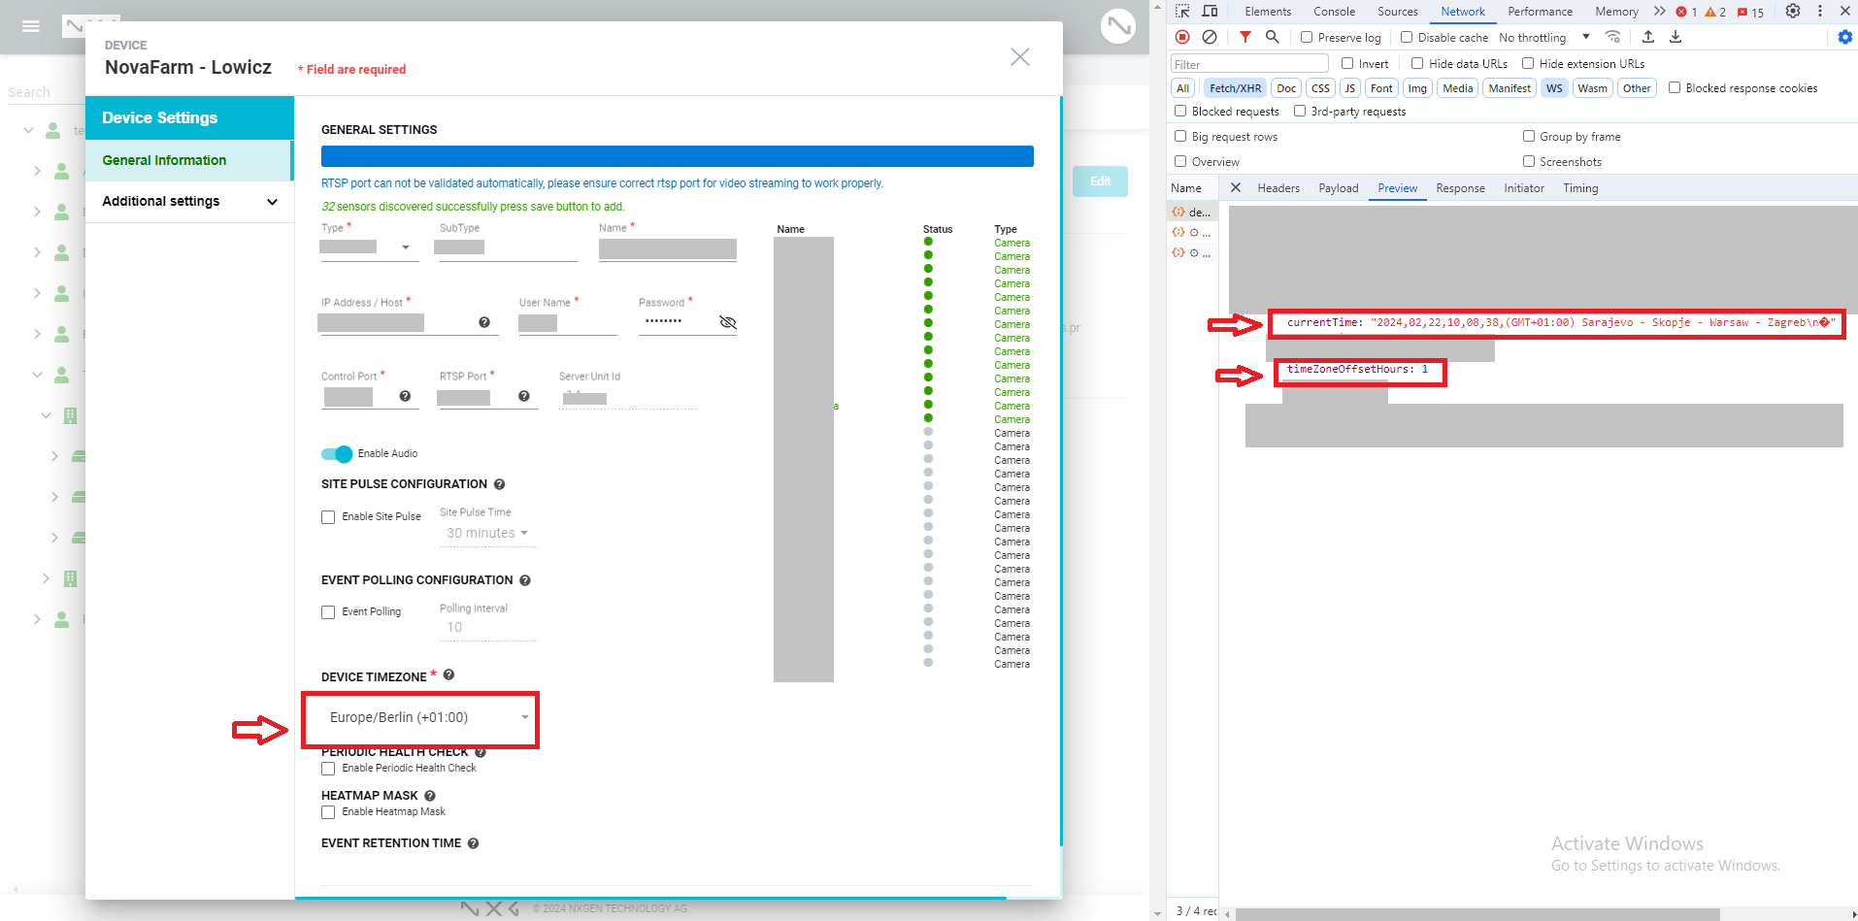Check the Event Polling box
1858x921 pixels.
[x=328, y=612]
